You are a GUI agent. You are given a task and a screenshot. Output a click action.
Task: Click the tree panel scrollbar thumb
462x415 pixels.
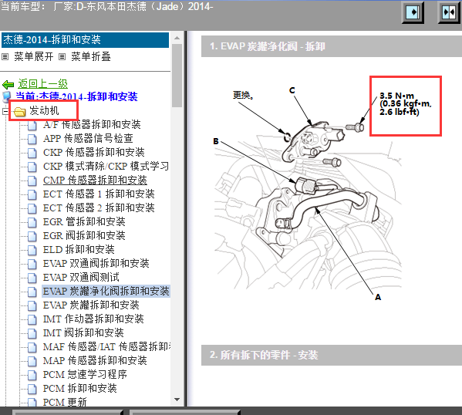click(177, 76)
